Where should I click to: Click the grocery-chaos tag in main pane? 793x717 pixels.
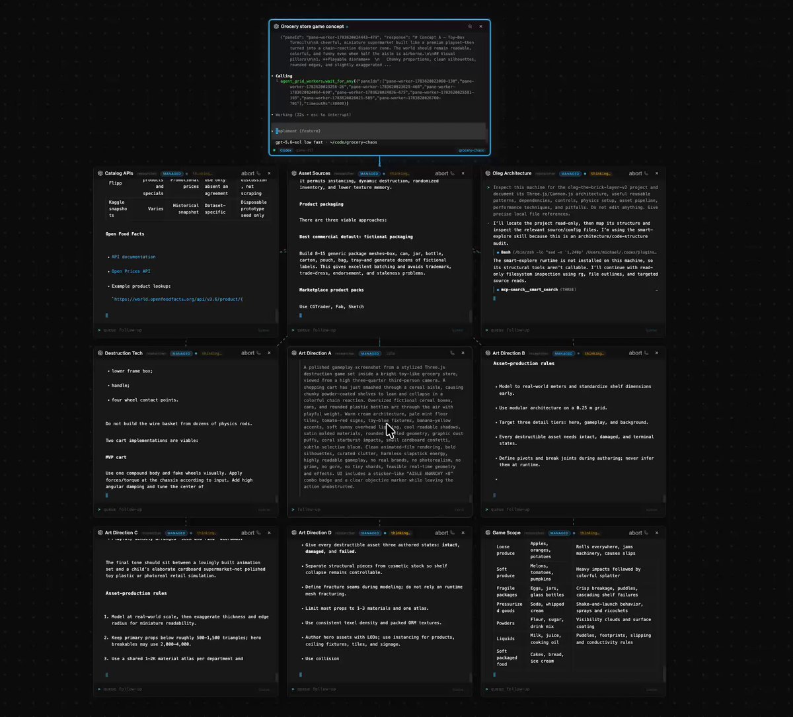tap(471, 150)
